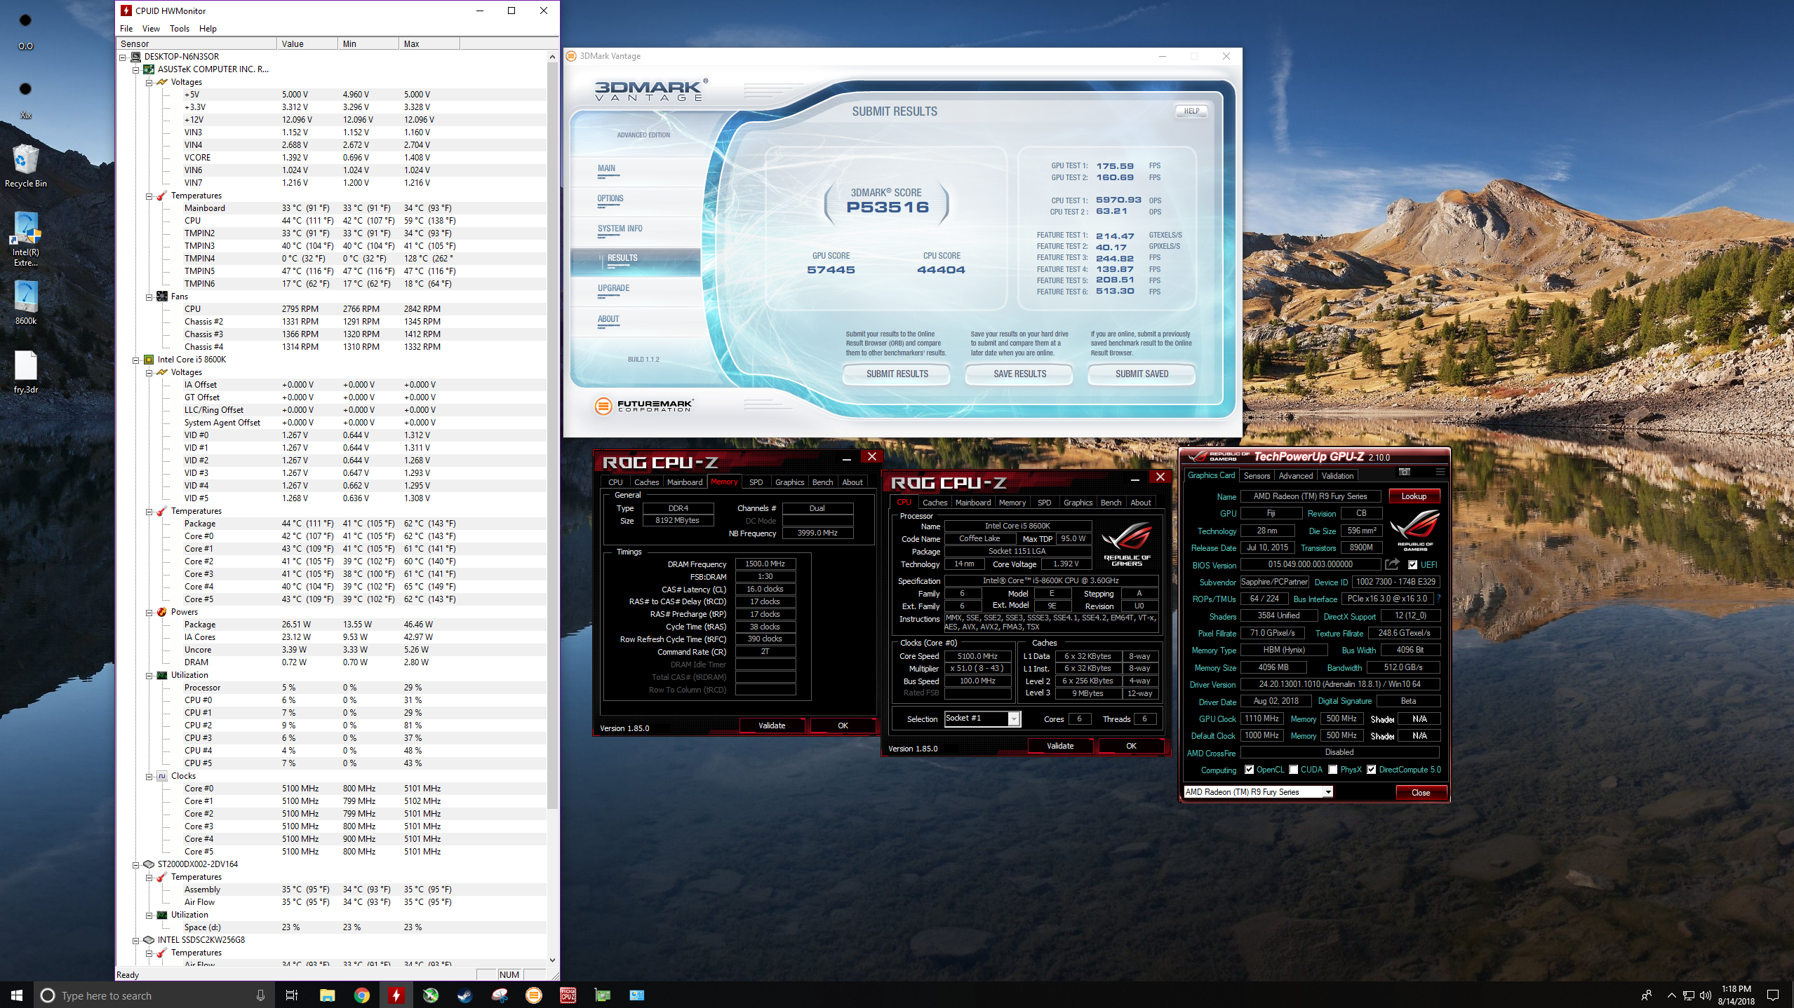Switch to the Sensors tab in GPU-Z

click(x=1257, y=475)
